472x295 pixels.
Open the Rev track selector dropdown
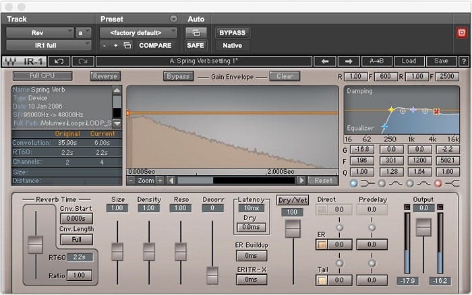[x=40, y=32]
